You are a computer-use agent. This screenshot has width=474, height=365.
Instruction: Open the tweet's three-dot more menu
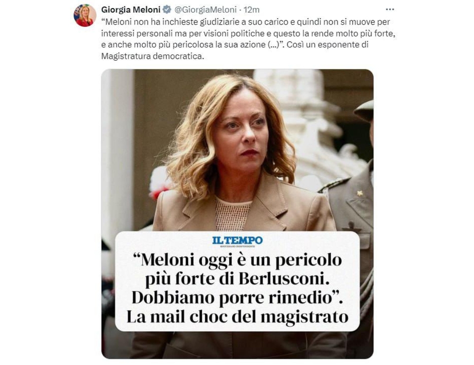[x=390, y=9]
